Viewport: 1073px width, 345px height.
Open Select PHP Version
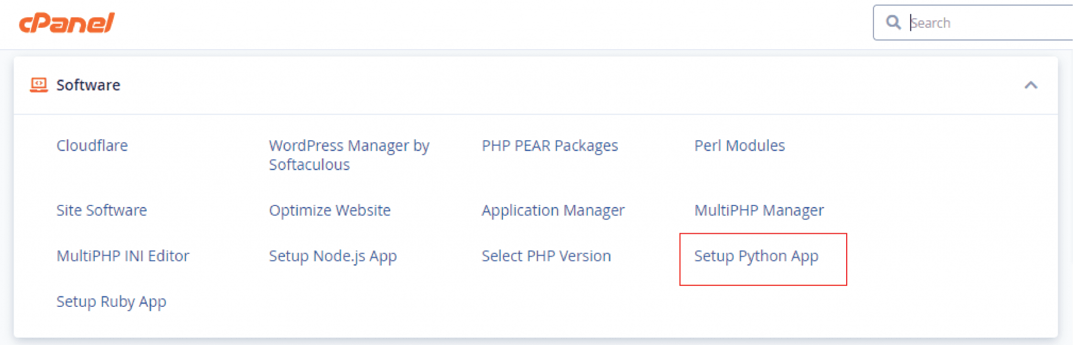click(x=546, y=256)
